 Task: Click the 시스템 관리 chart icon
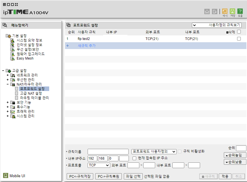point(13,116)
